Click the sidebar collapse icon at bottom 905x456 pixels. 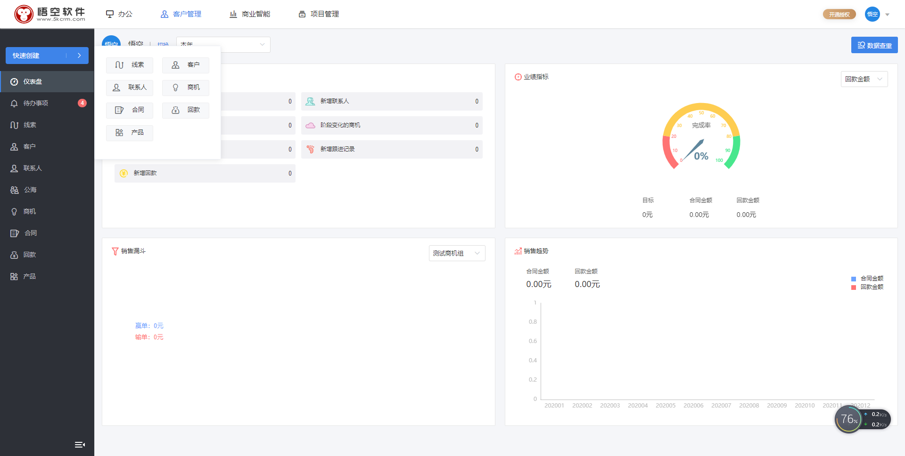[80, 445]
